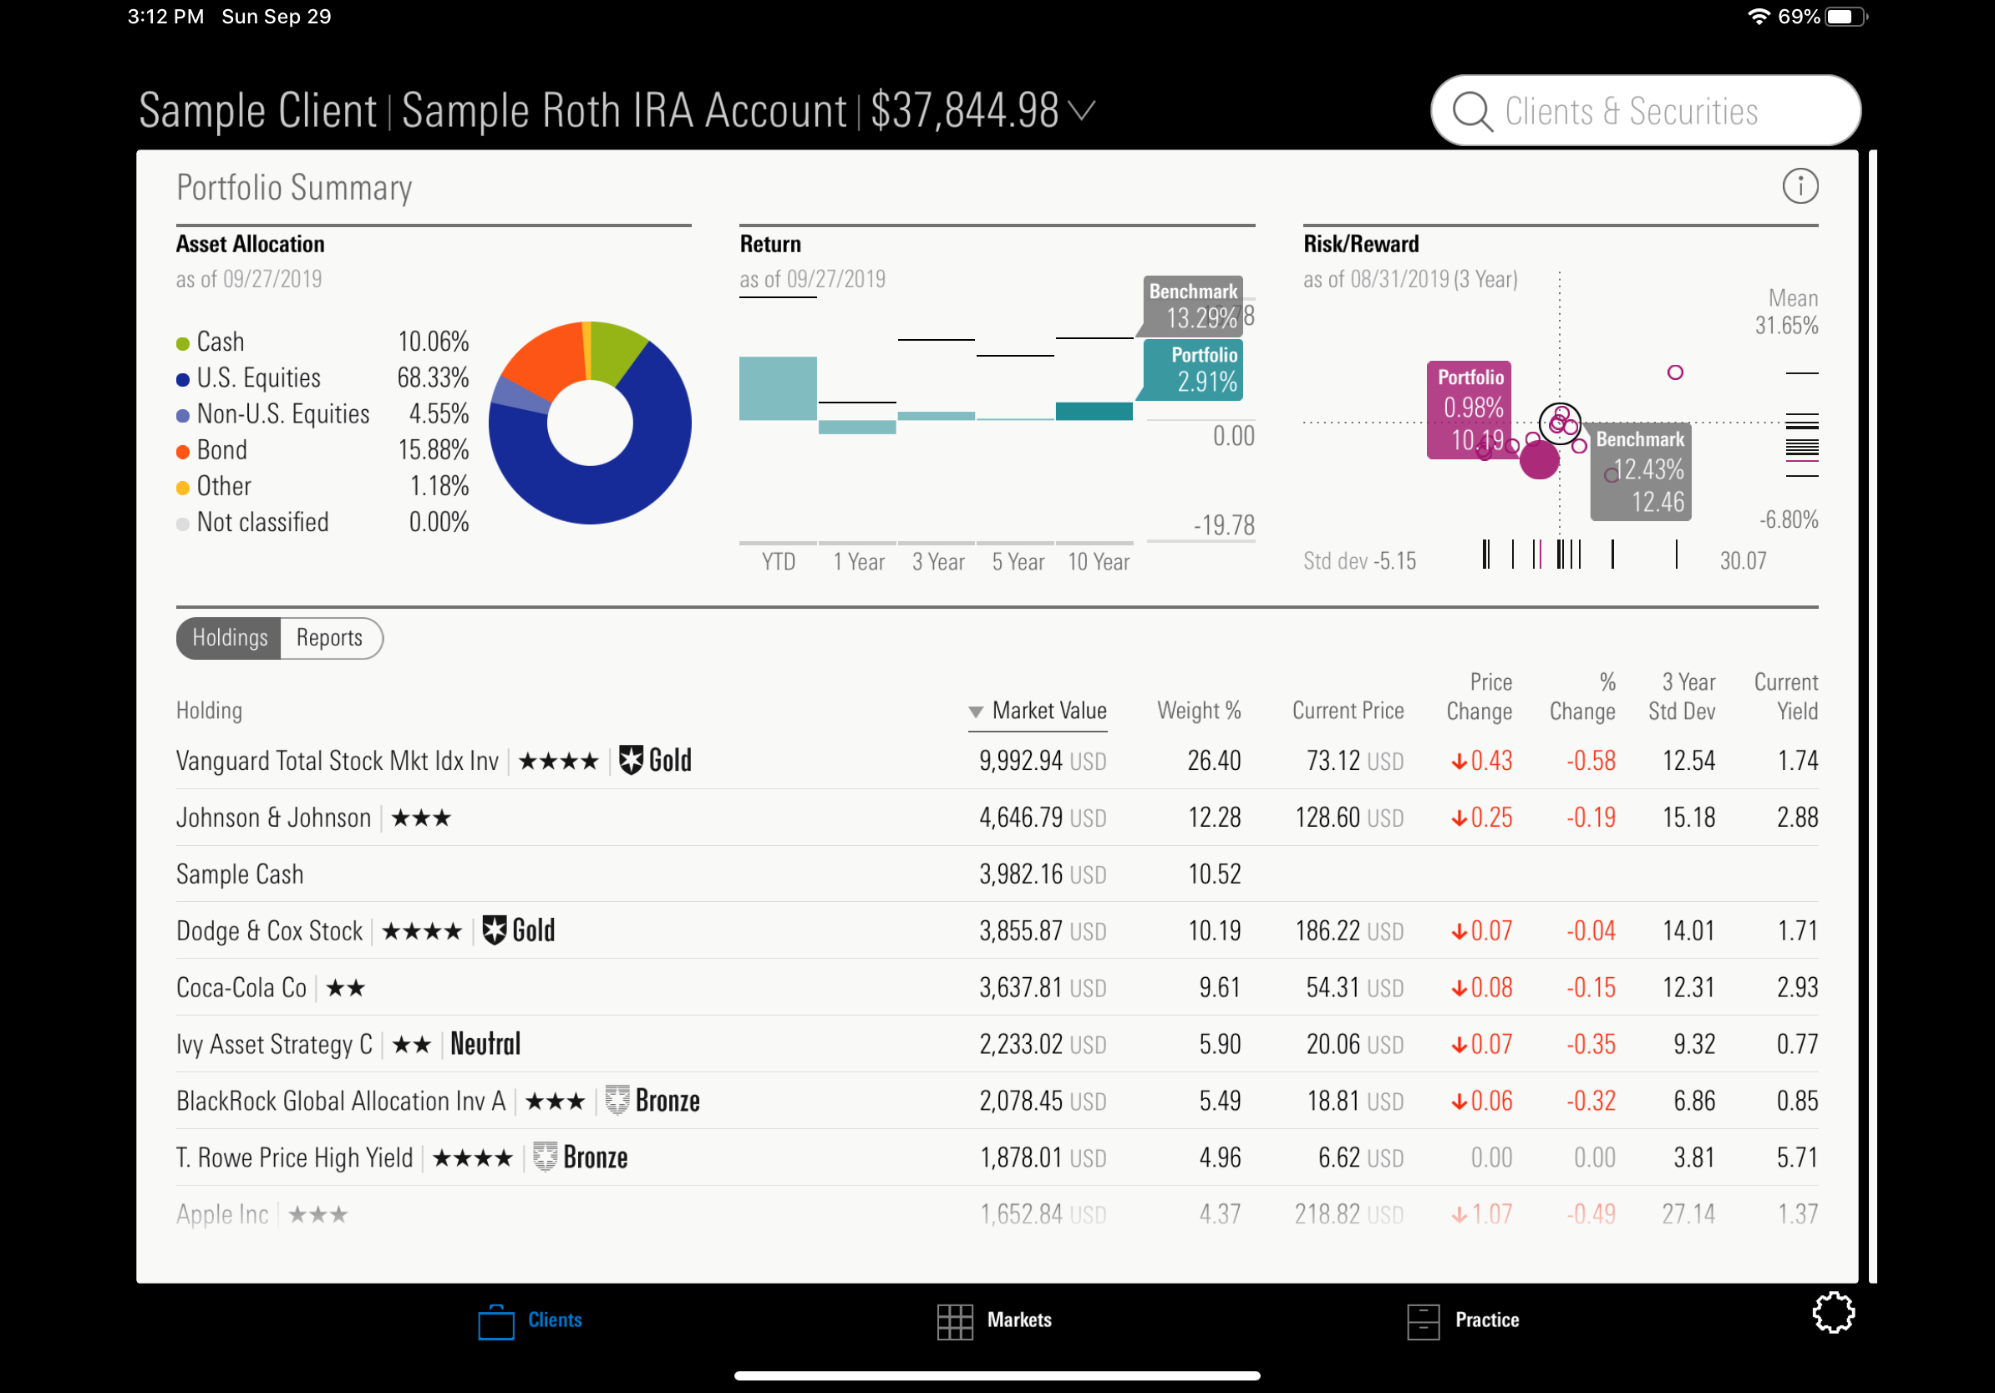The width and height of the screenshot is (1995, 1393).
Task: Open Dodge & Cox Stock holding
Action: pyautogui.click(x=269, y=931)
